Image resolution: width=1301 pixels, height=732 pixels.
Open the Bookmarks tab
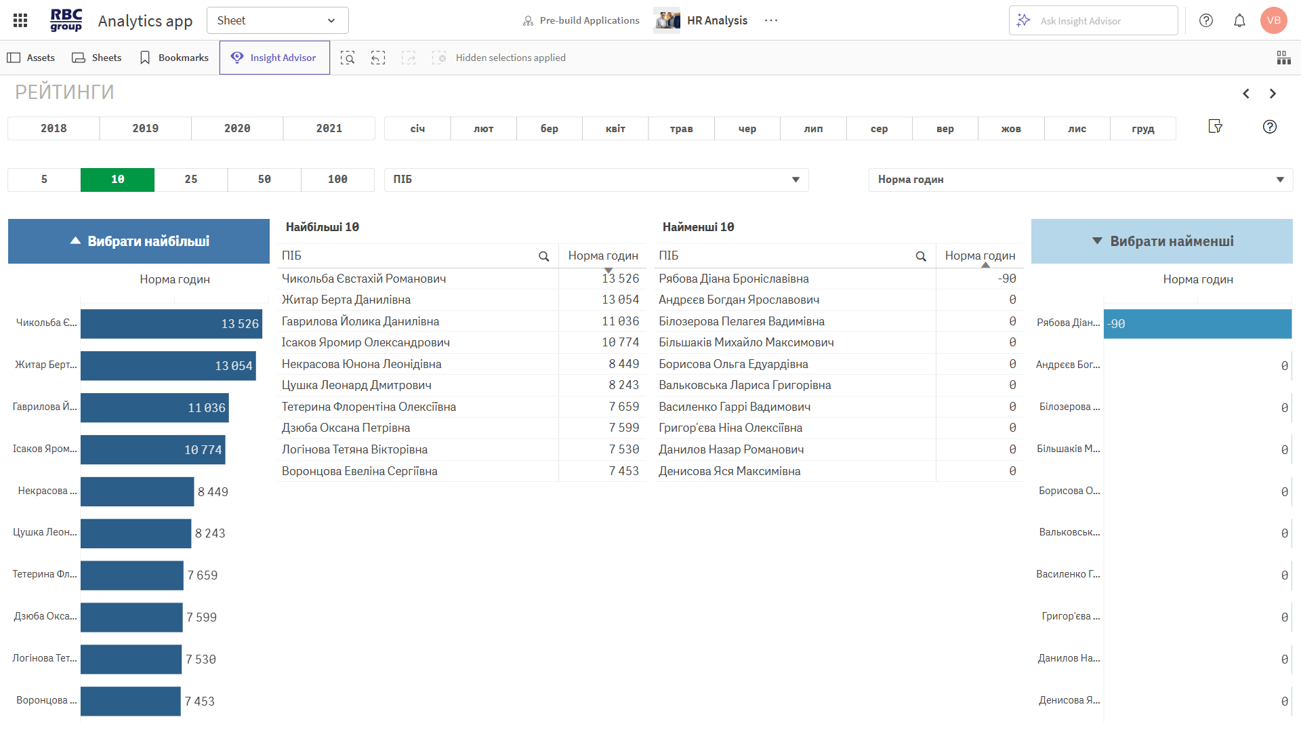174,58
